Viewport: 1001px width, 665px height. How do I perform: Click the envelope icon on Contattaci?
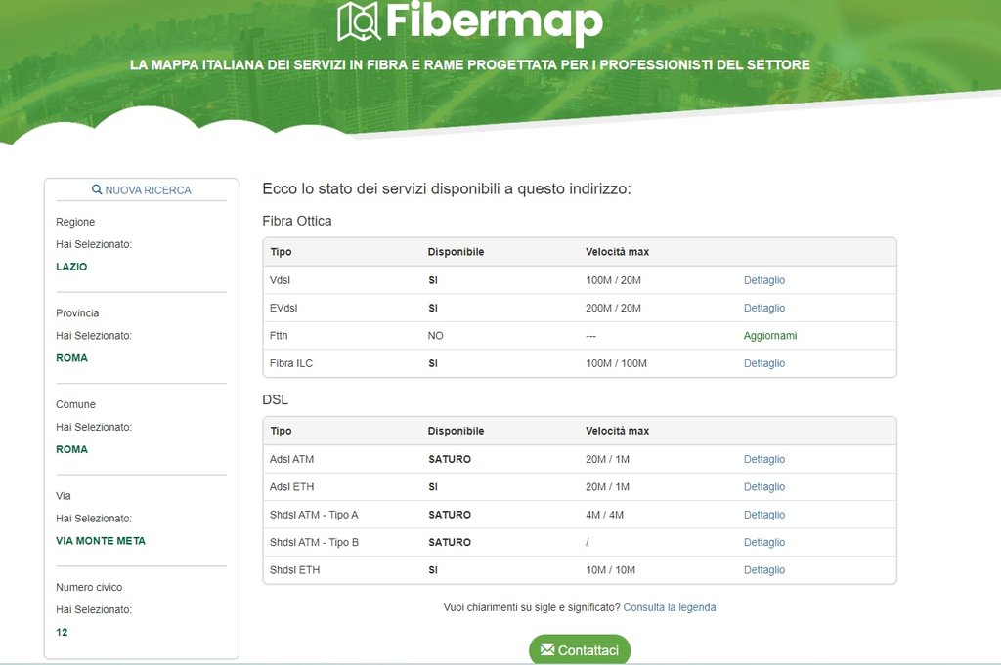pyautogui.click(x=547, y=649)
